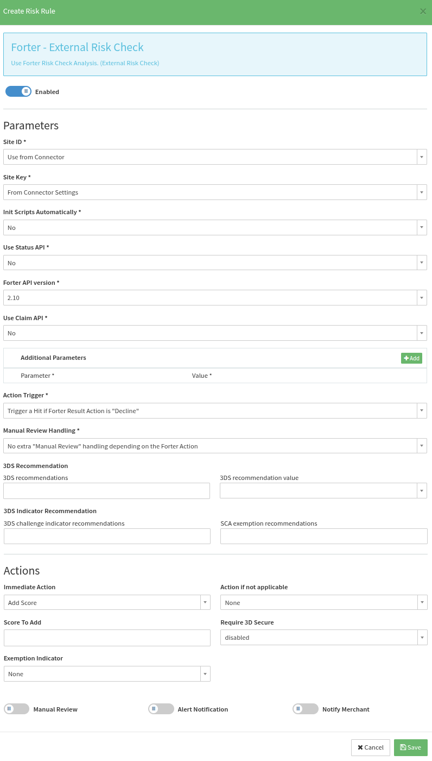Image resolution: width=432 pixels, height=761 pixels.
Task: Click the green Add parameter button
Action: click(x=411, y=358)
